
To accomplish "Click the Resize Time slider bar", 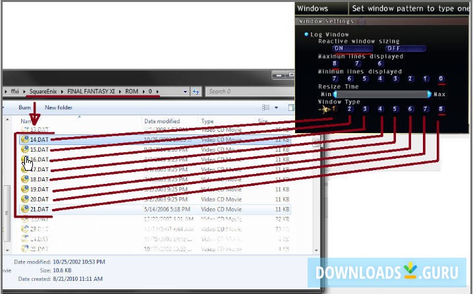I will click(x=382, y=94).
